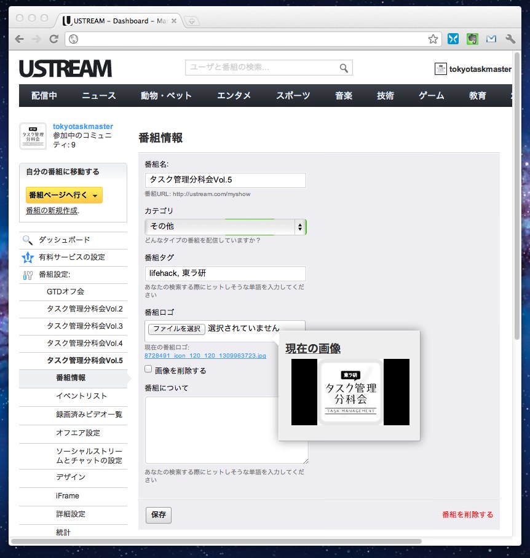
Task: Open iFrame submenu item
Action: 67,496
